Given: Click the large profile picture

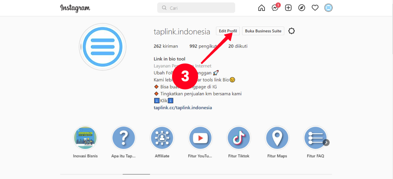Looking at the screenshot, I should coord(103,47).
